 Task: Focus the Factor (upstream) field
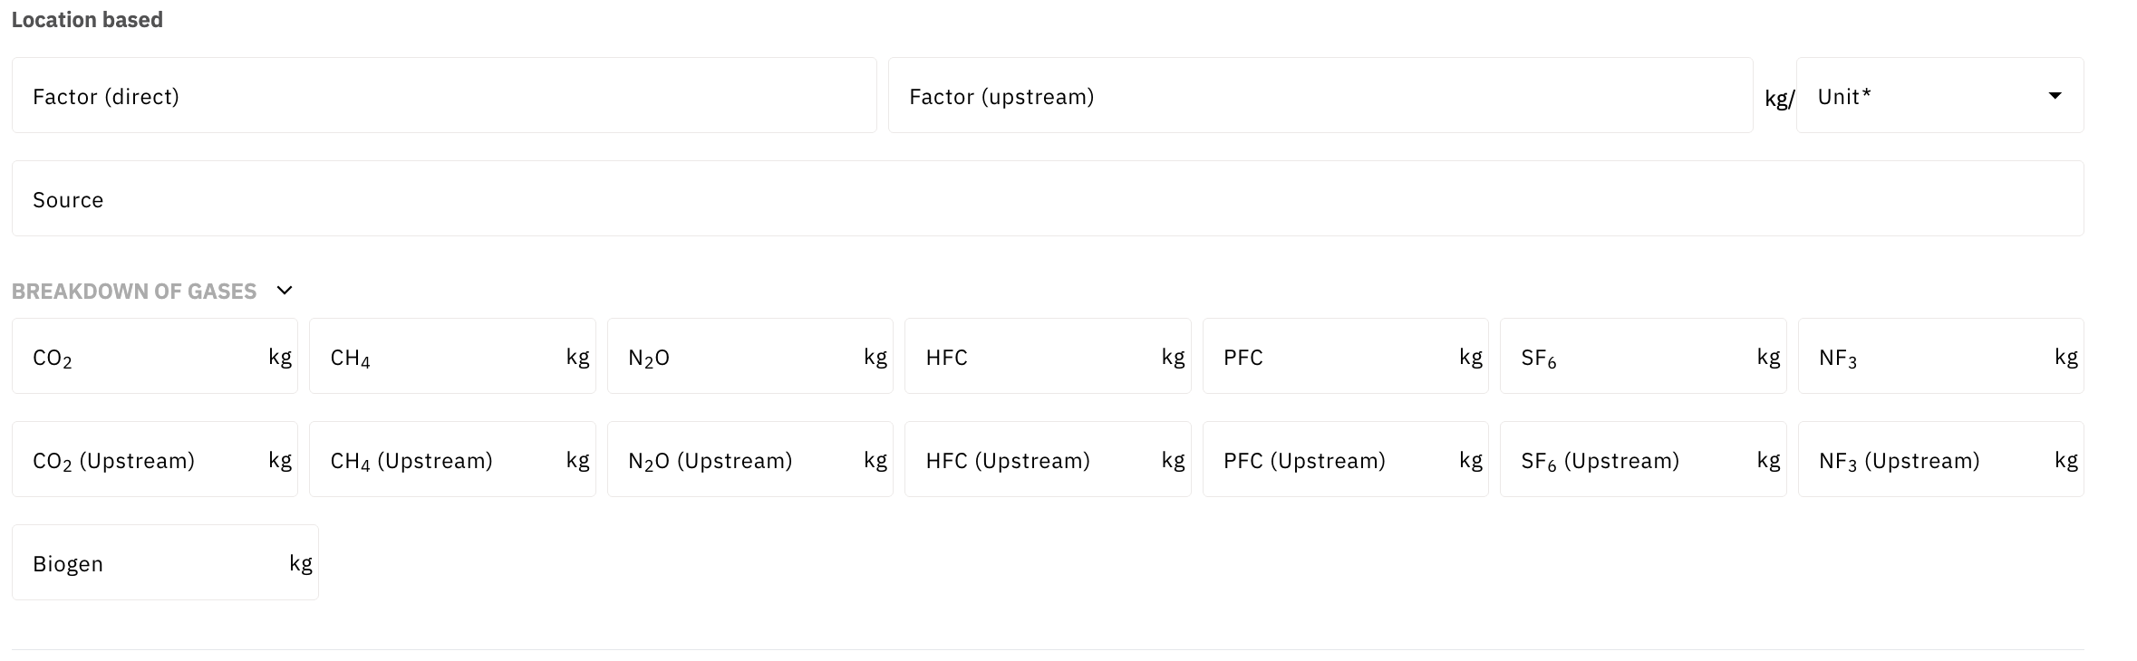(x=1320, y=96)
